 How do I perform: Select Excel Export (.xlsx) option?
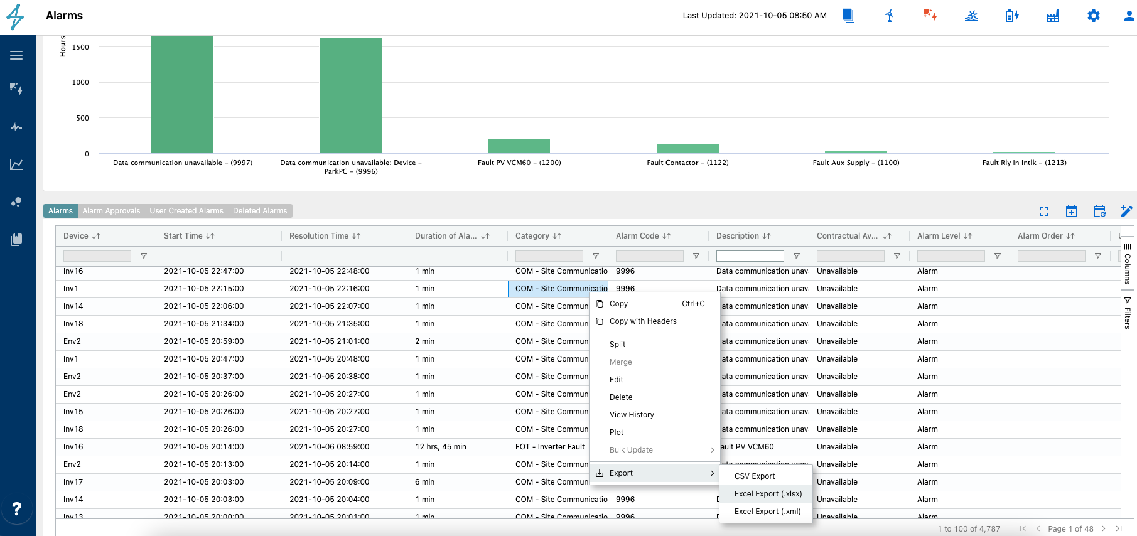pyautogui.click(x=768, y=494)
